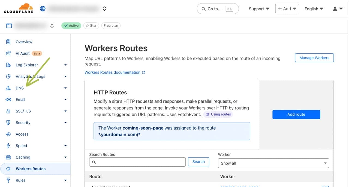Click the Log Explorer icon

[8, 65]
